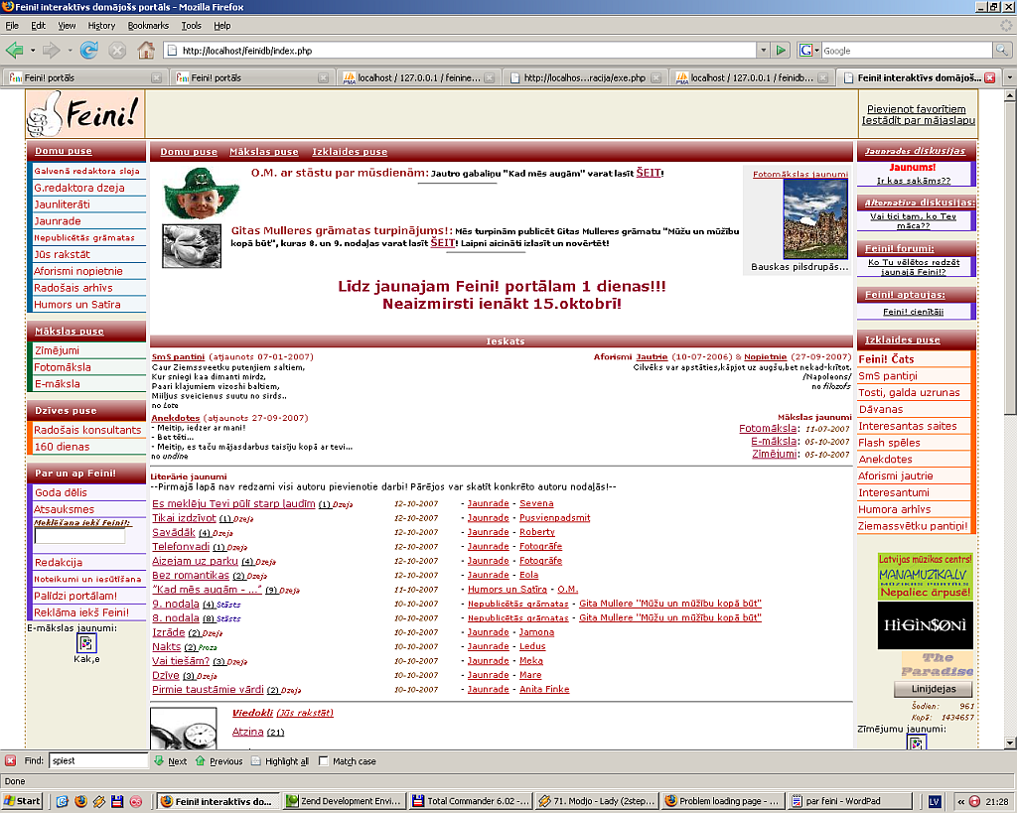Click the floppy disk quick launch icon
The image size is (1017, 813).
pos(117,801)
